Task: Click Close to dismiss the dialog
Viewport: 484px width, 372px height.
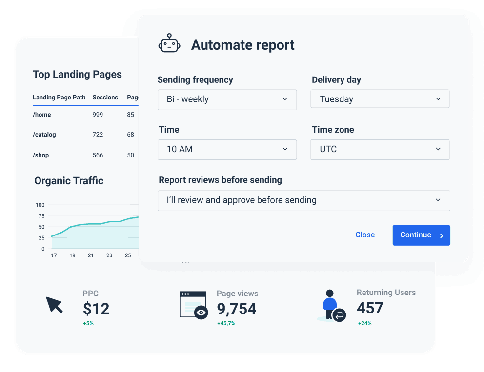Action: (x=365, y=235)
